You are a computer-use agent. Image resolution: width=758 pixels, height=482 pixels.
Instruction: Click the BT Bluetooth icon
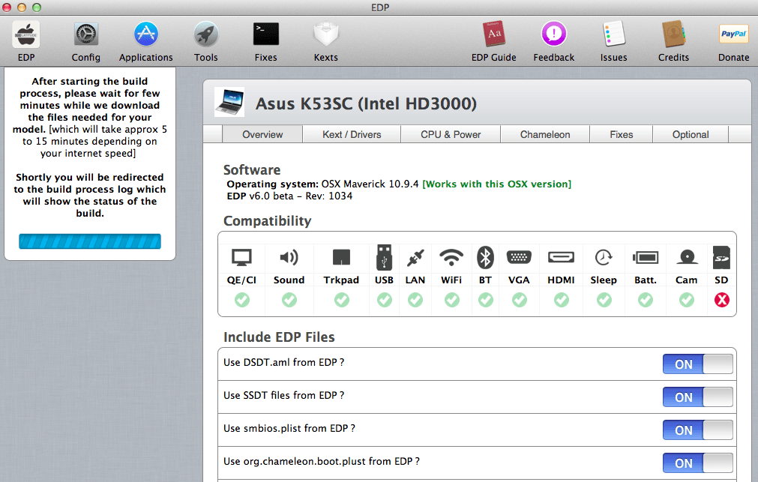coord(485,258)
